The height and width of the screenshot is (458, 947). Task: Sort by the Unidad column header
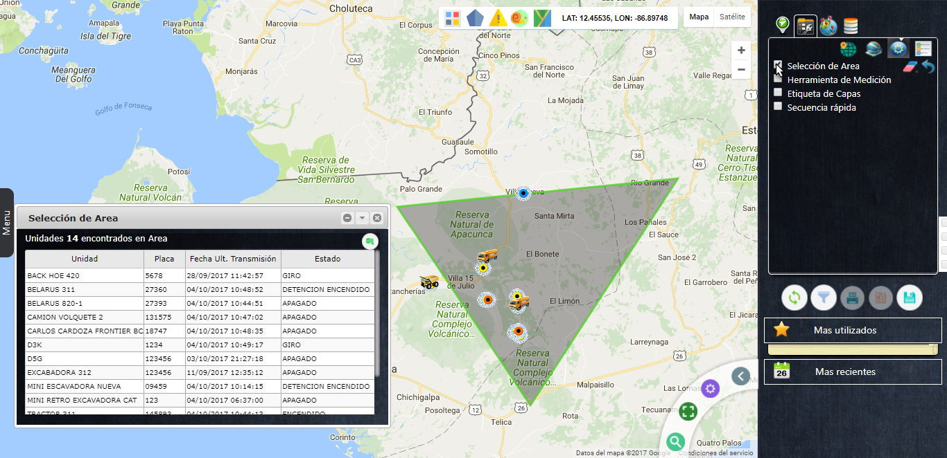85,259
